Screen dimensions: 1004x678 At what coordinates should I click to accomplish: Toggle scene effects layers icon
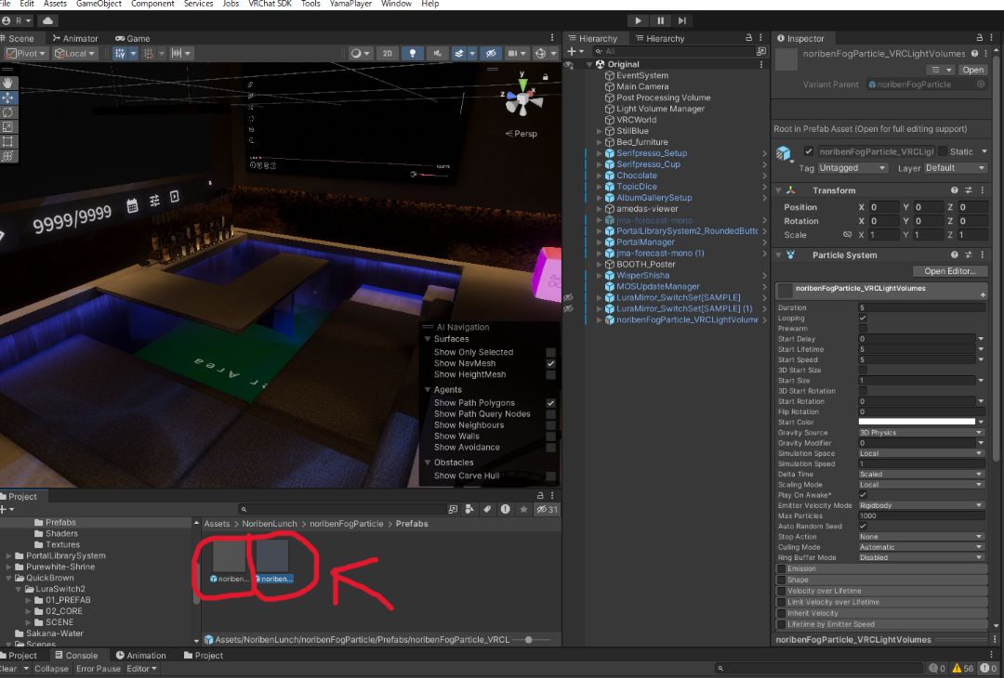tap(459, 54)
